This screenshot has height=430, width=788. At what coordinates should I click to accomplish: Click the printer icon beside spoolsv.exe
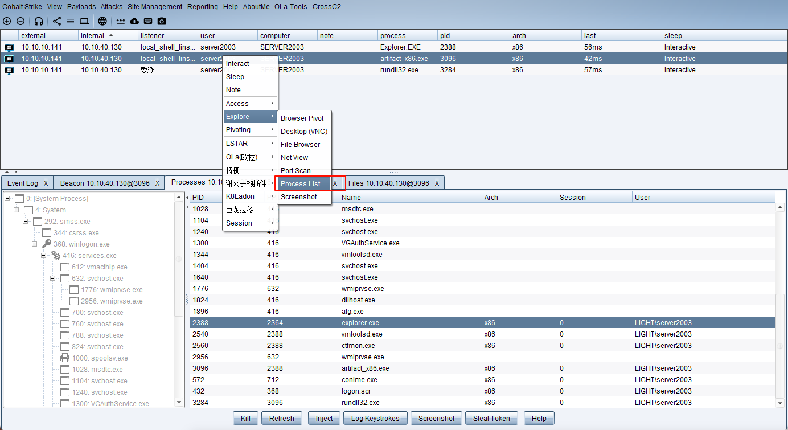click(x=65, y=358)
